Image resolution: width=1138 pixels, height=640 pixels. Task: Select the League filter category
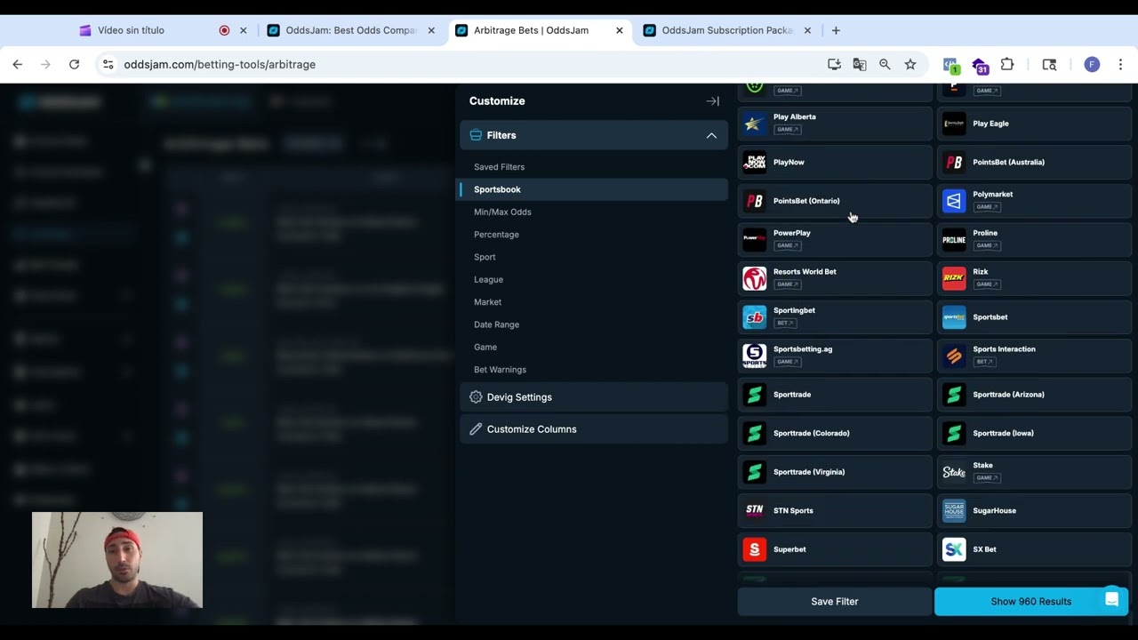[488, 279]
